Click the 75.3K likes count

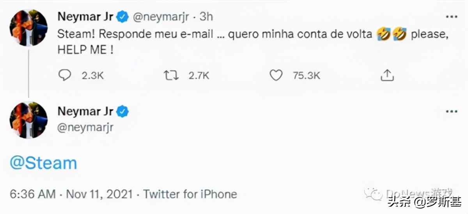(306, 75)
